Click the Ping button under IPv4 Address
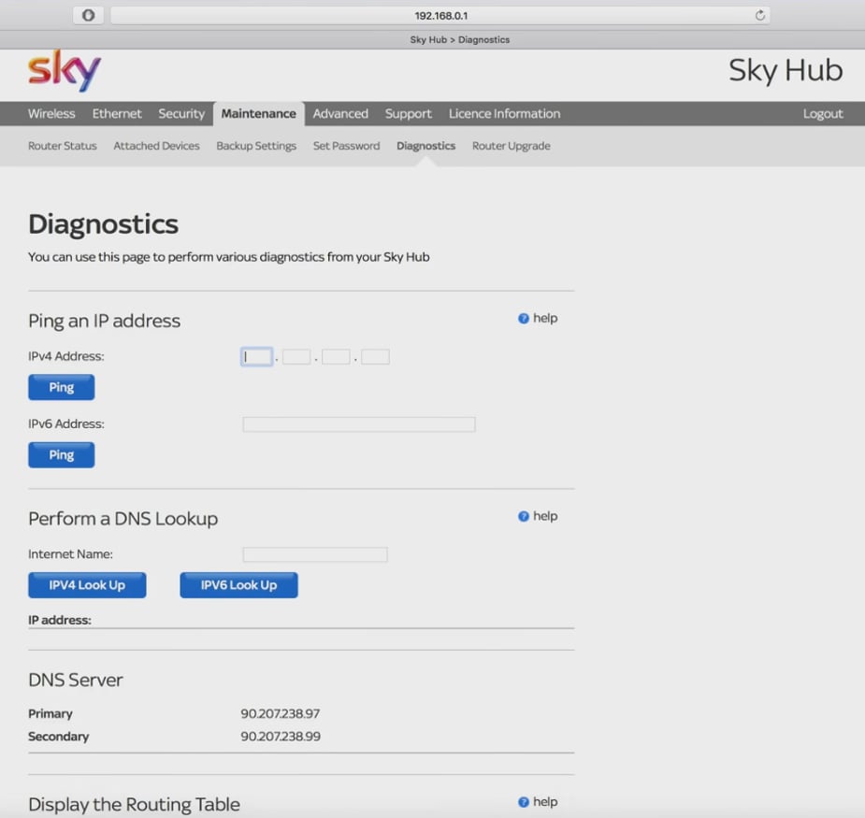Image resolution: width=865 pixels, height=818 pixels. 61,387
